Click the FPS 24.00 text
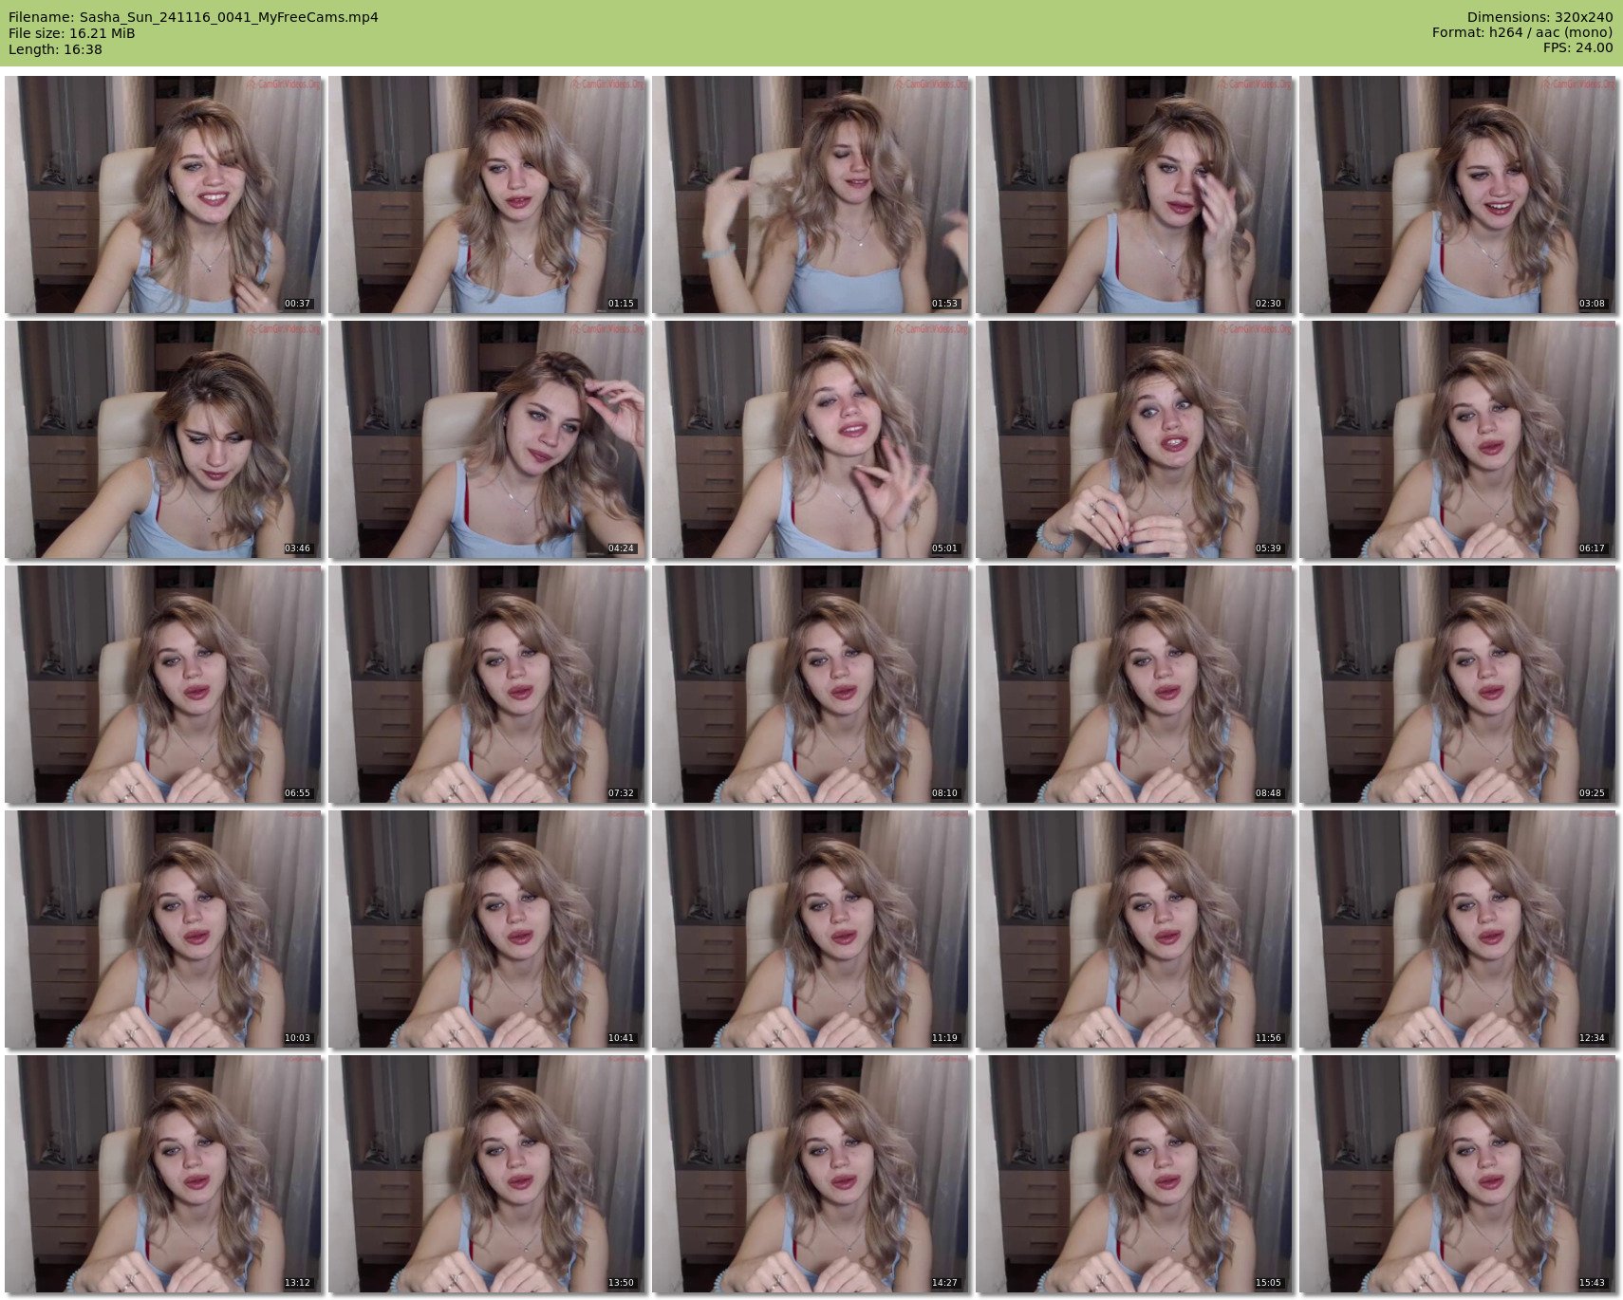 pyautogui.click(x=1577, y=47)
